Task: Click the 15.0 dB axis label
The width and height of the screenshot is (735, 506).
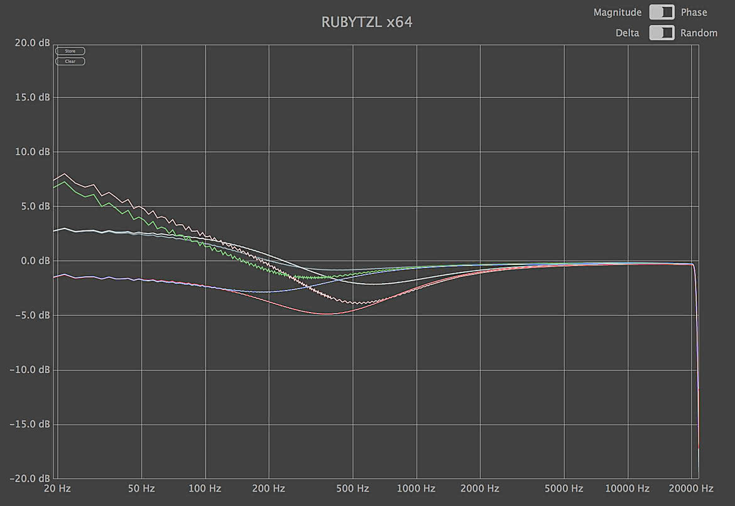Action: click(32, 97)
